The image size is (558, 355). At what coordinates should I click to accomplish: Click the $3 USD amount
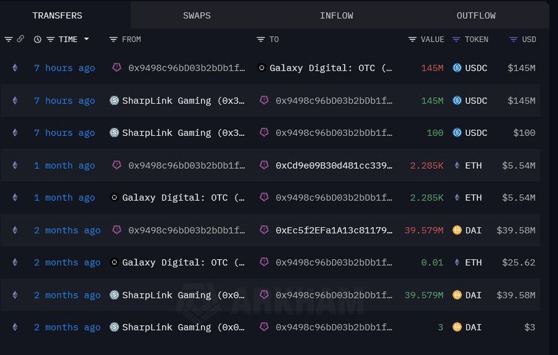point(529,327)
